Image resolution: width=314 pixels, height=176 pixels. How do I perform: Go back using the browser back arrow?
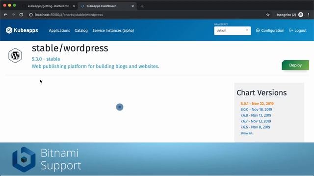click(x=5, y=15)
